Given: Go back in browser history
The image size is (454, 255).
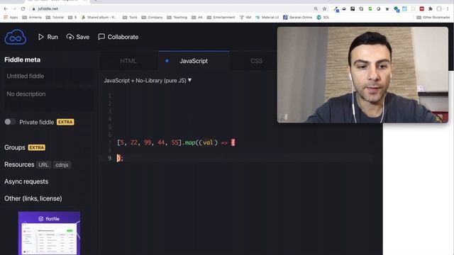Looking at the screenshot, I should tap(6, 8).
